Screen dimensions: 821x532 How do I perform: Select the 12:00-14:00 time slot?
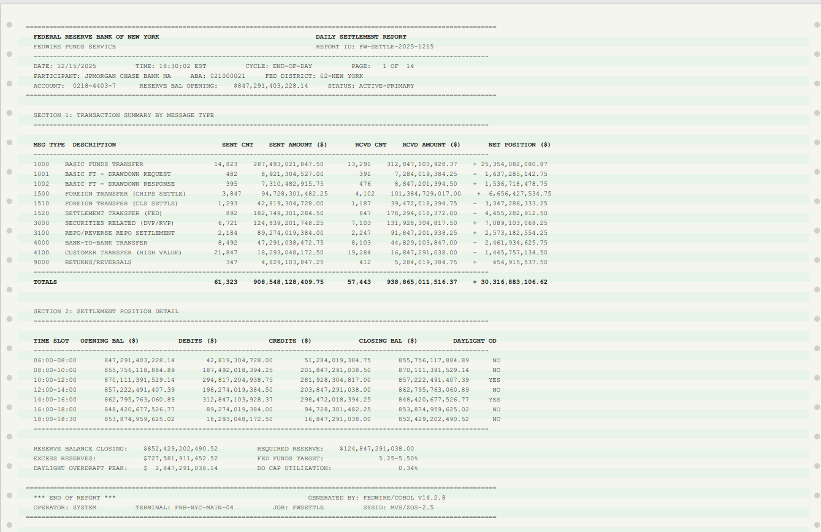click(55, 390)
